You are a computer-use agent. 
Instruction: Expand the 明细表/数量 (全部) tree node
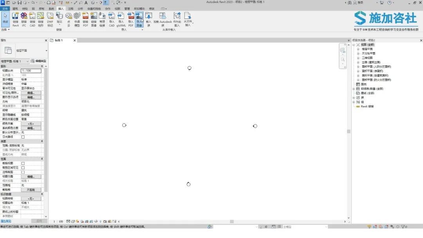[x=354, y=89]
